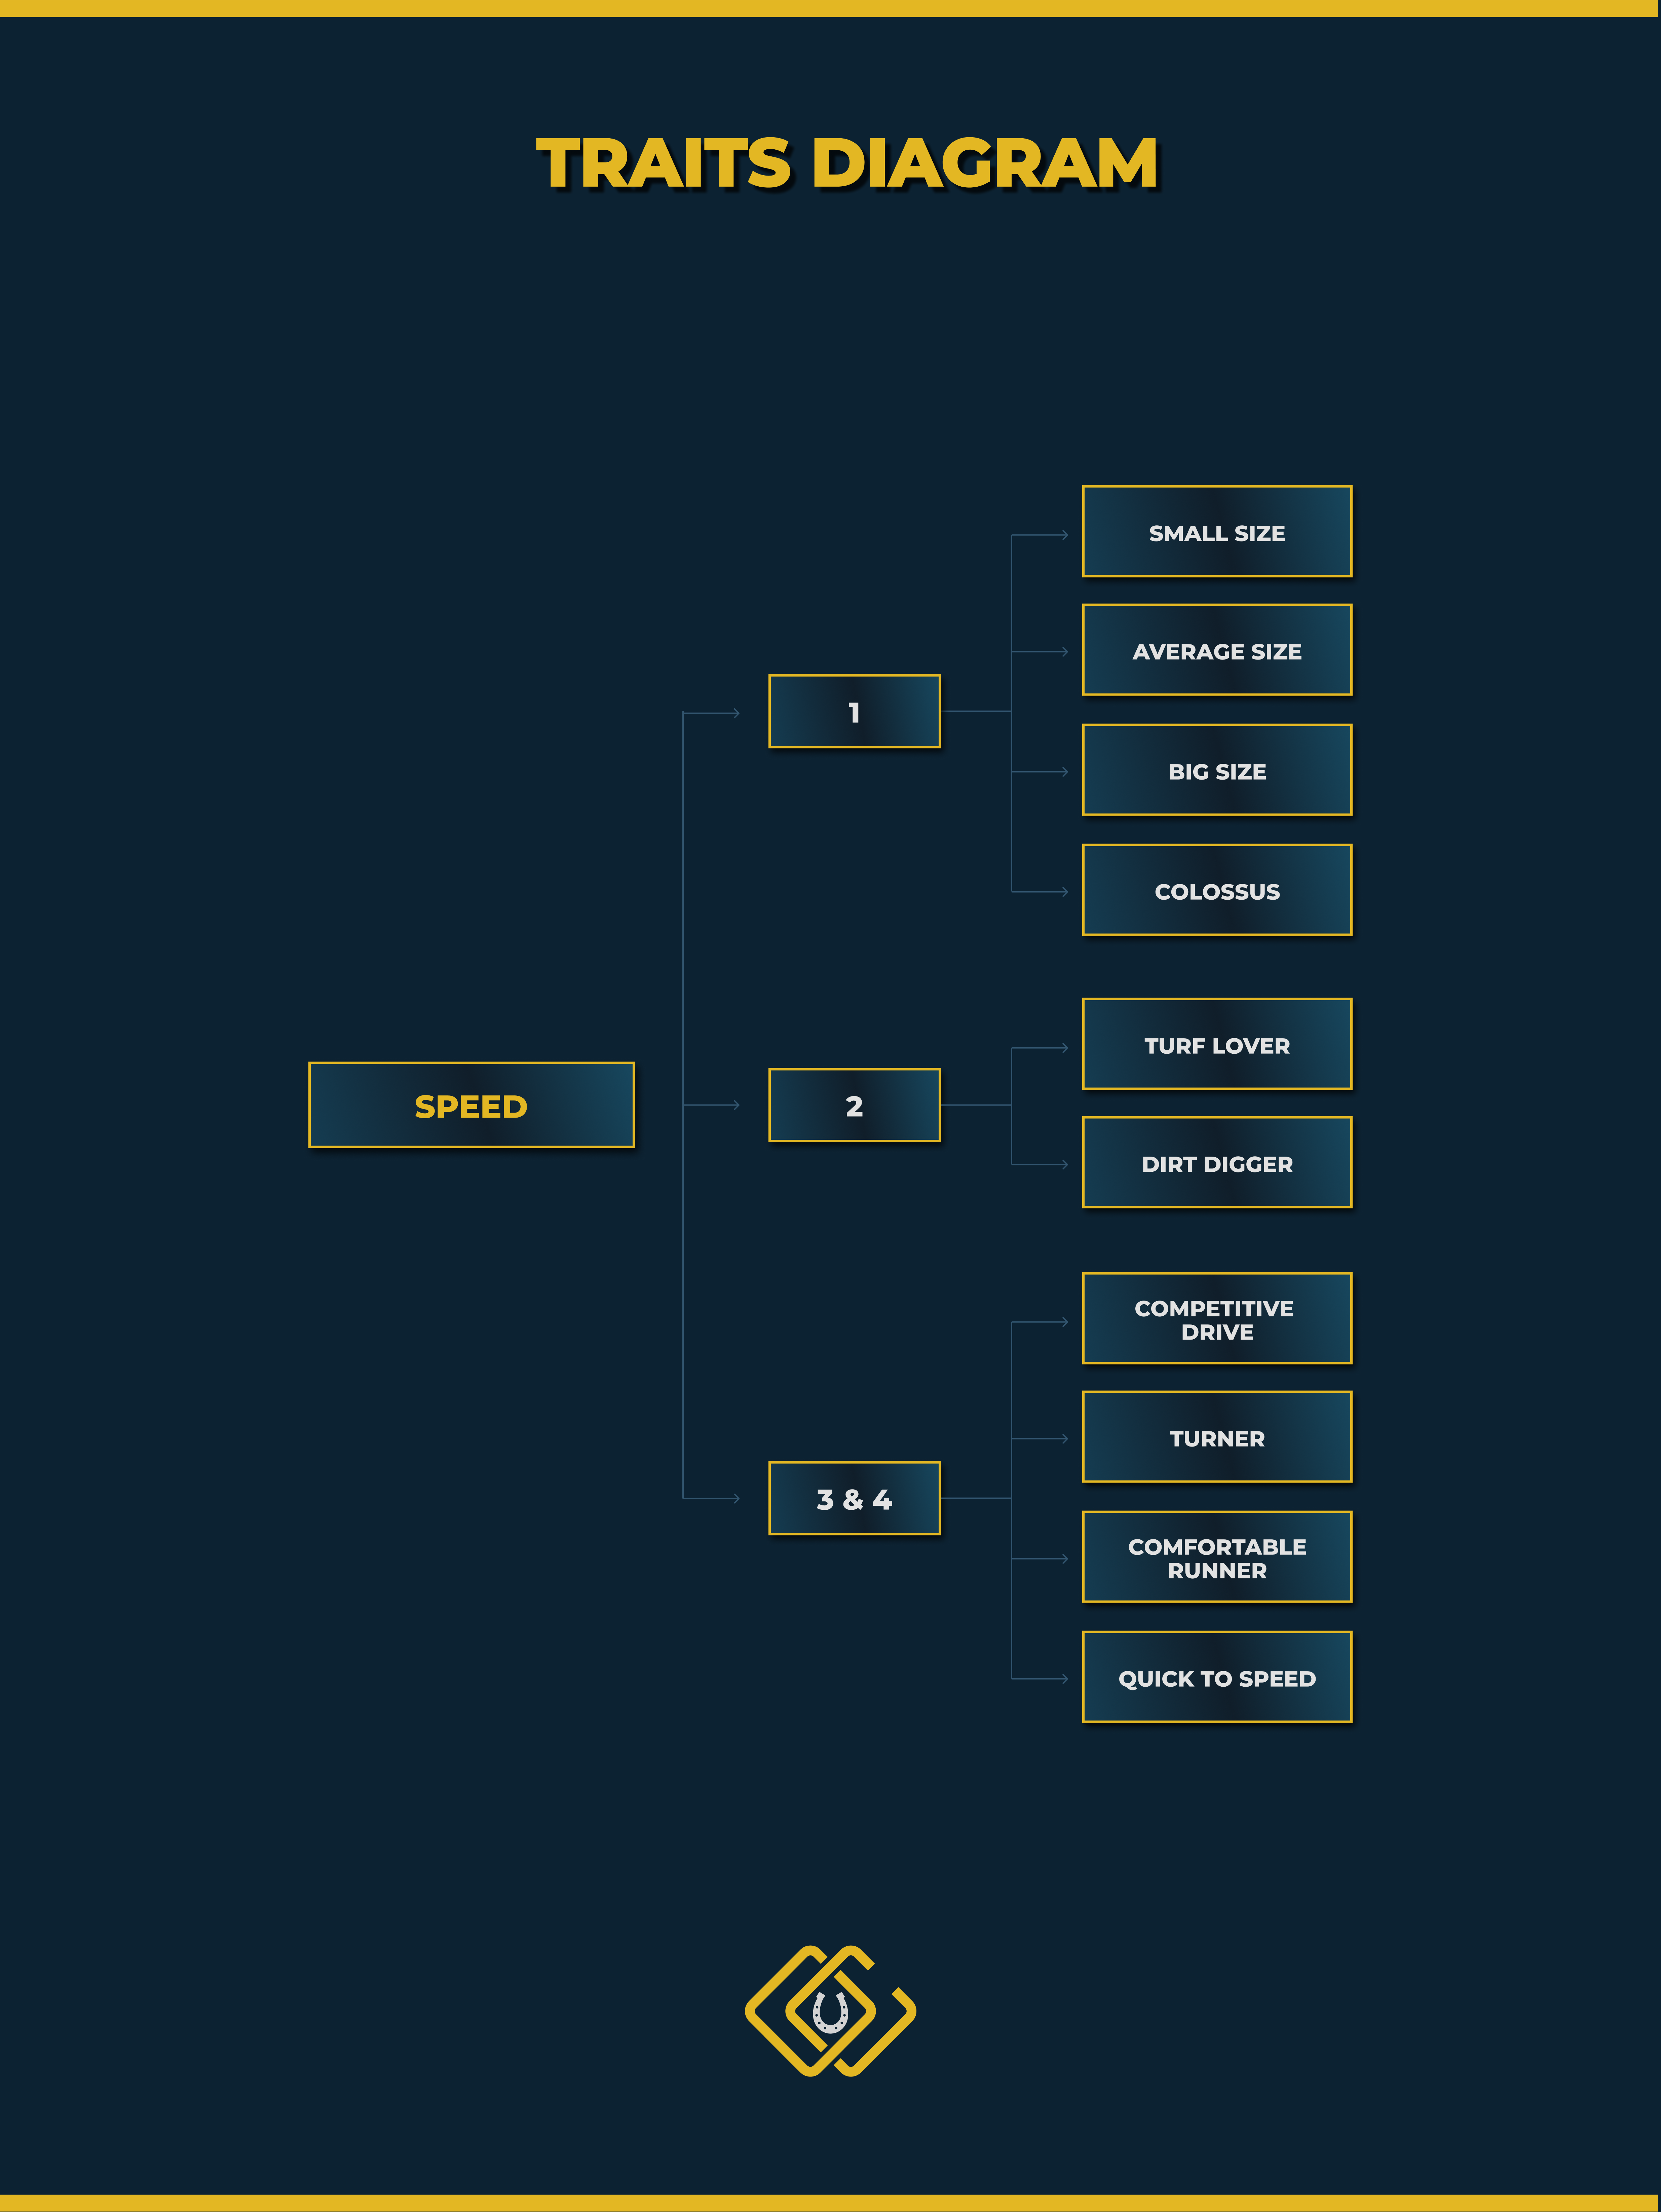Select the SPEED root box
Image resolution: width=1661 pixels, height=2212 pixels.
point(471,1105)
